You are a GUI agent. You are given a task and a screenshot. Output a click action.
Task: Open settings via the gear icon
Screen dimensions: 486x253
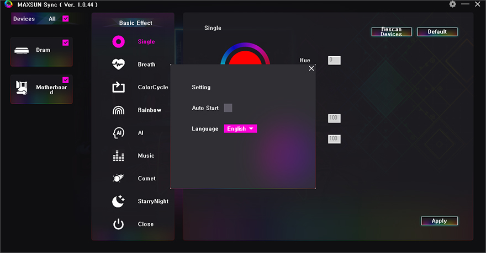pyautogui.click(x=452, y=4)
